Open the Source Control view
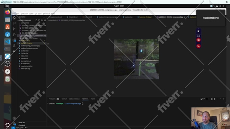Viewport: 230px width, 129px height. 14,29
